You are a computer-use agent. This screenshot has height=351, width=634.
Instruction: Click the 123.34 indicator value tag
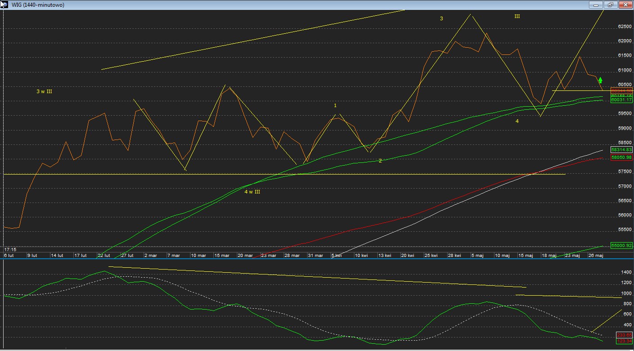click(x=624, y=341)
